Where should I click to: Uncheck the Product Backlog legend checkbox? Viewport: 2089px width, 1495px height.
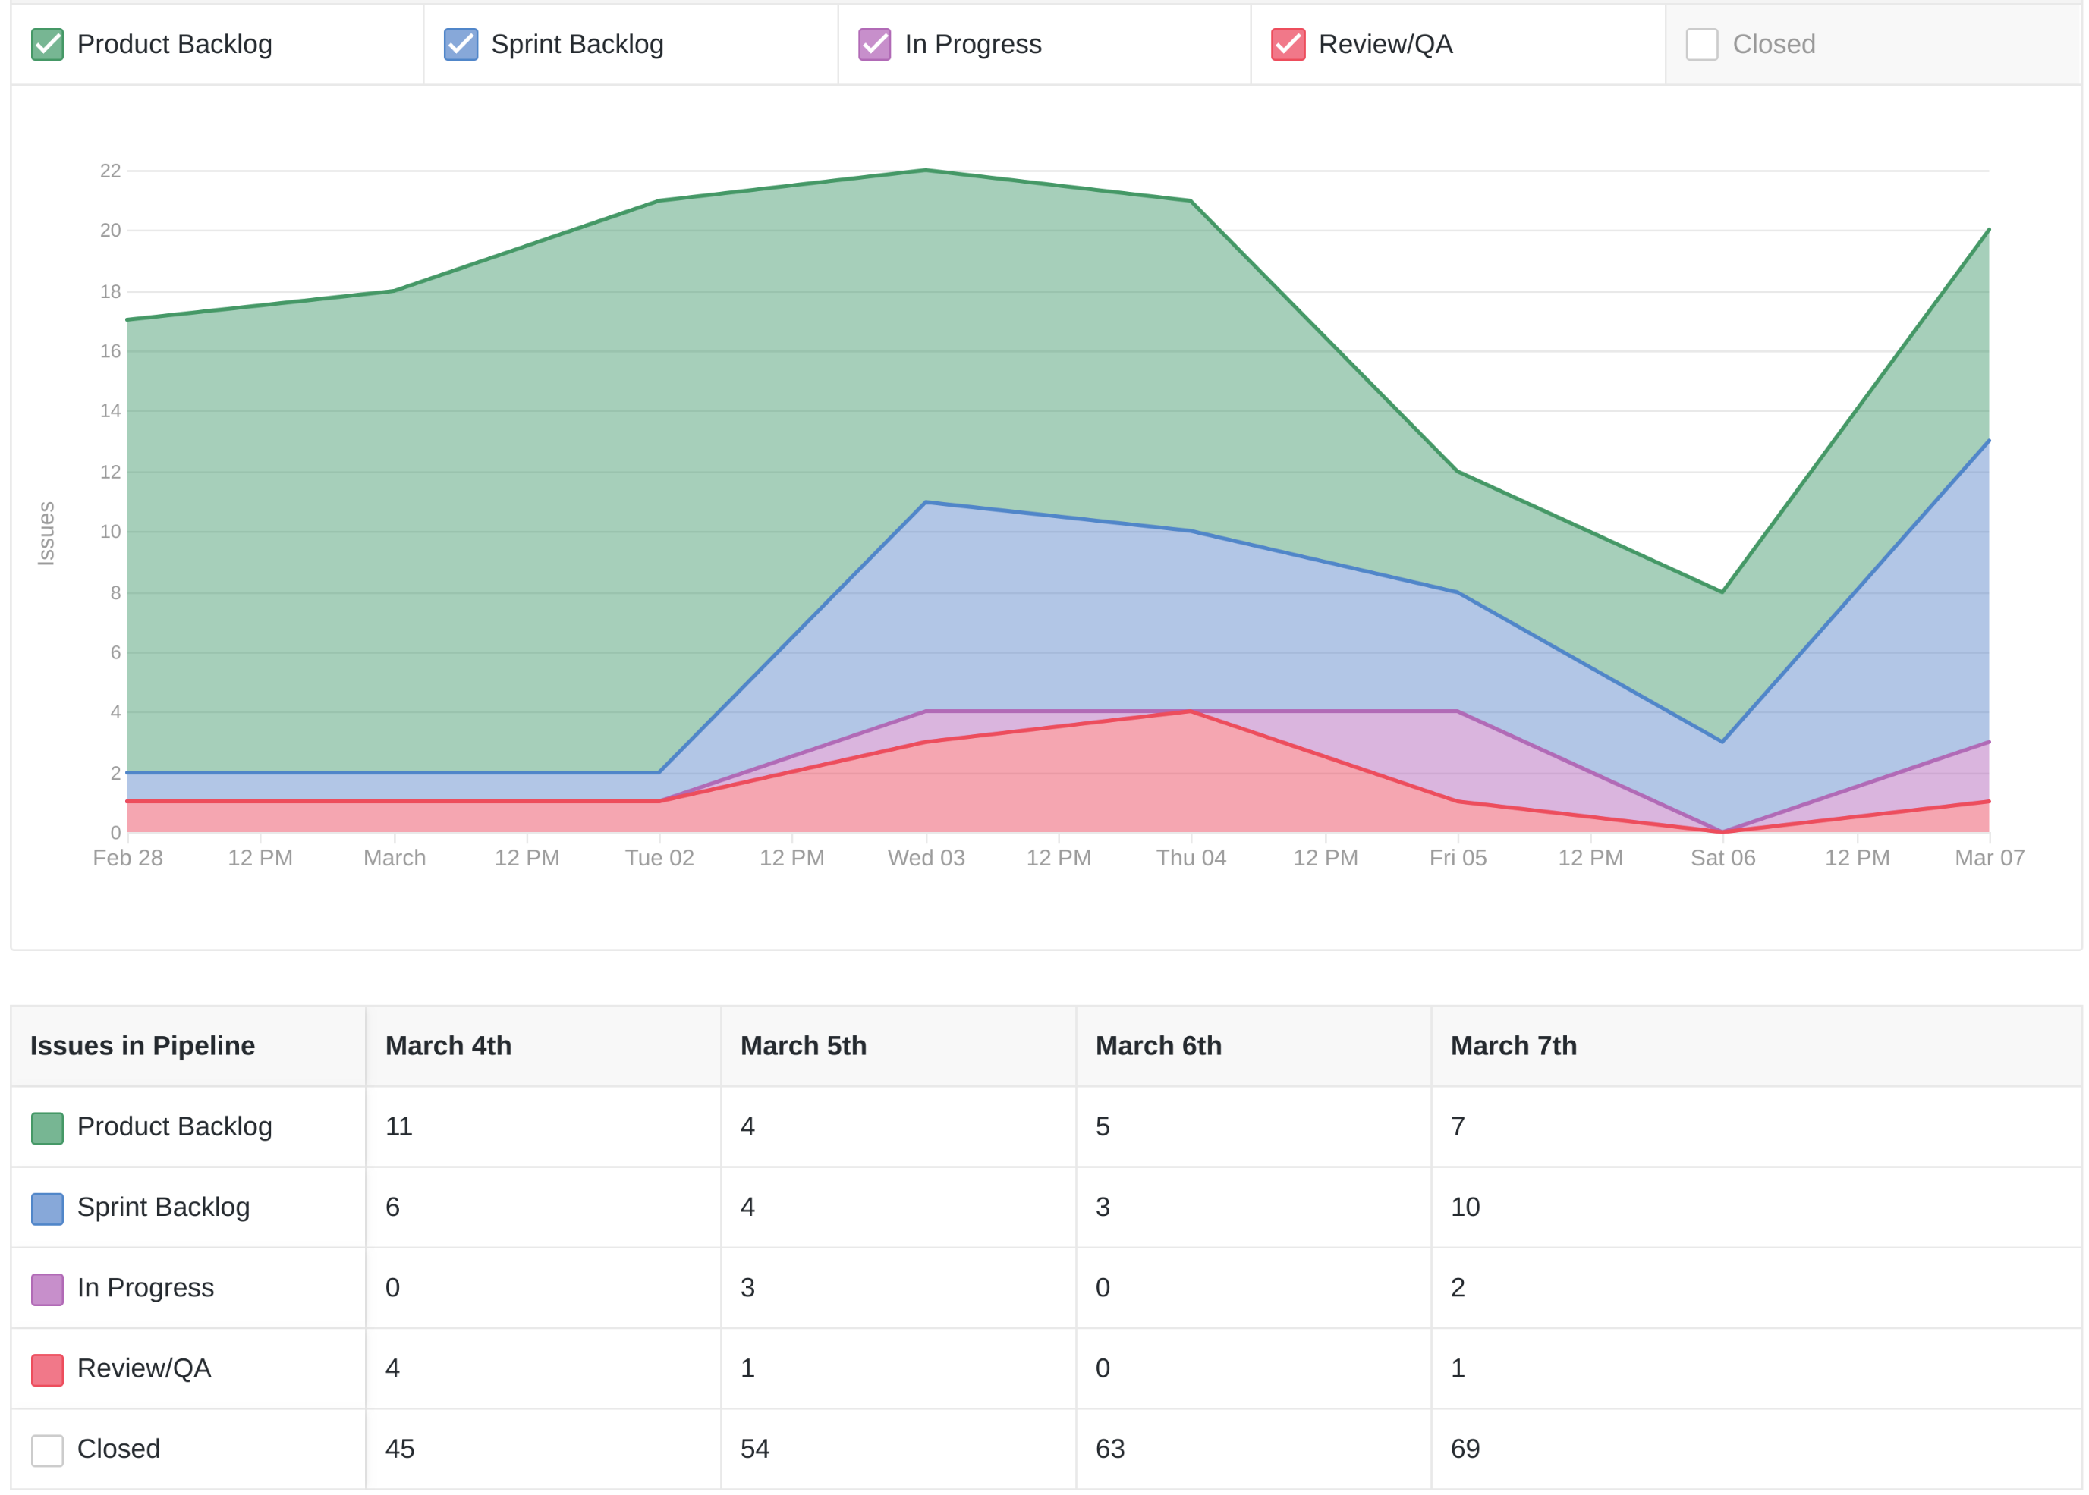click(x=47, y=44)
